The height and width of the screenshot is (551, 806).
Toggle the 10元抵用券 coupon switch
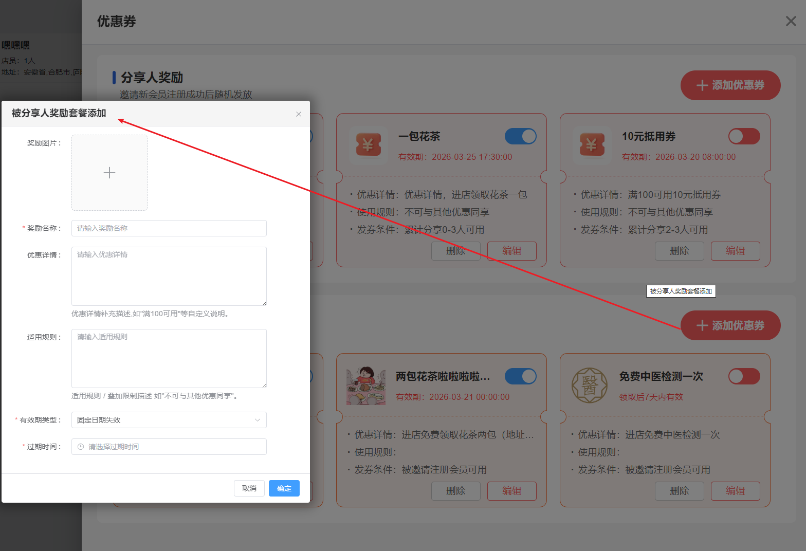(744, 136)
